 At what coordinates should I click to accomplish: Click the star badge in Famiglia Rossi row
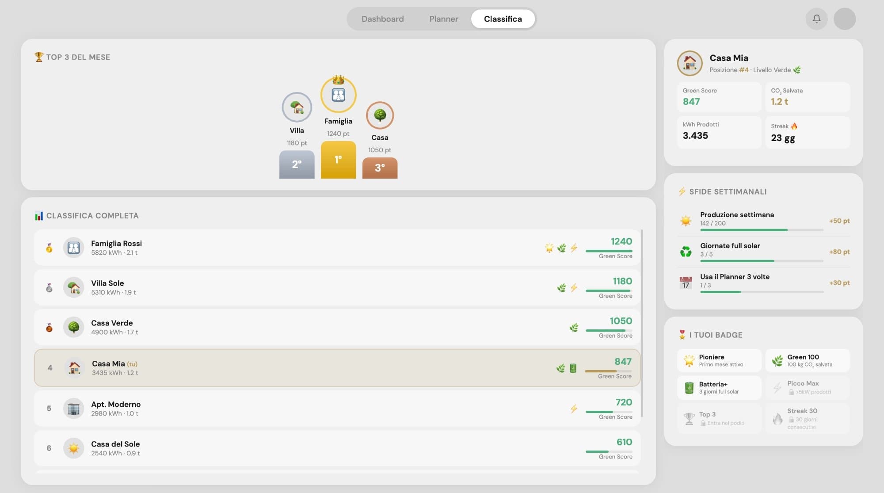pyautogui.click(x=549, y=248)
